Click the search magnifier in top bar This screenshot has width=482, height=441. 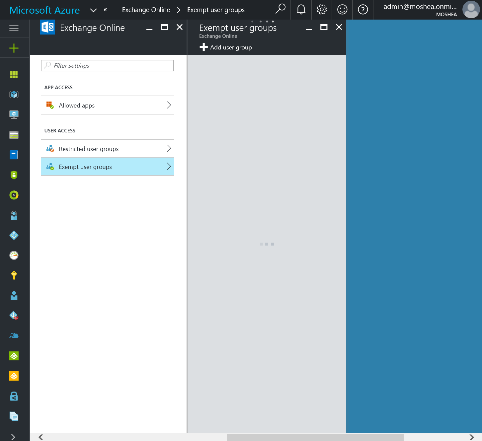coord(281,9)
